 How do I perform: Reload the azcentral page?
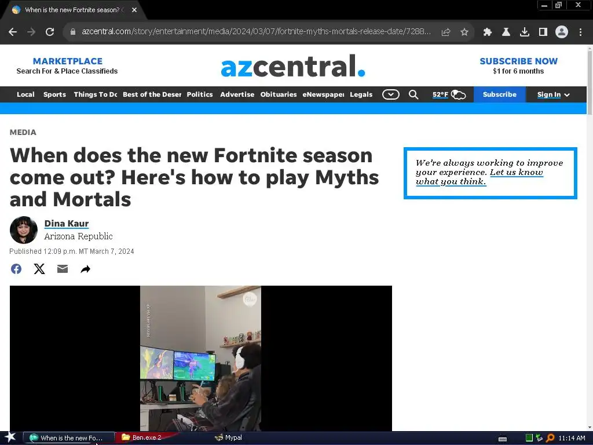pyautogui.click(x=50, y=32)
